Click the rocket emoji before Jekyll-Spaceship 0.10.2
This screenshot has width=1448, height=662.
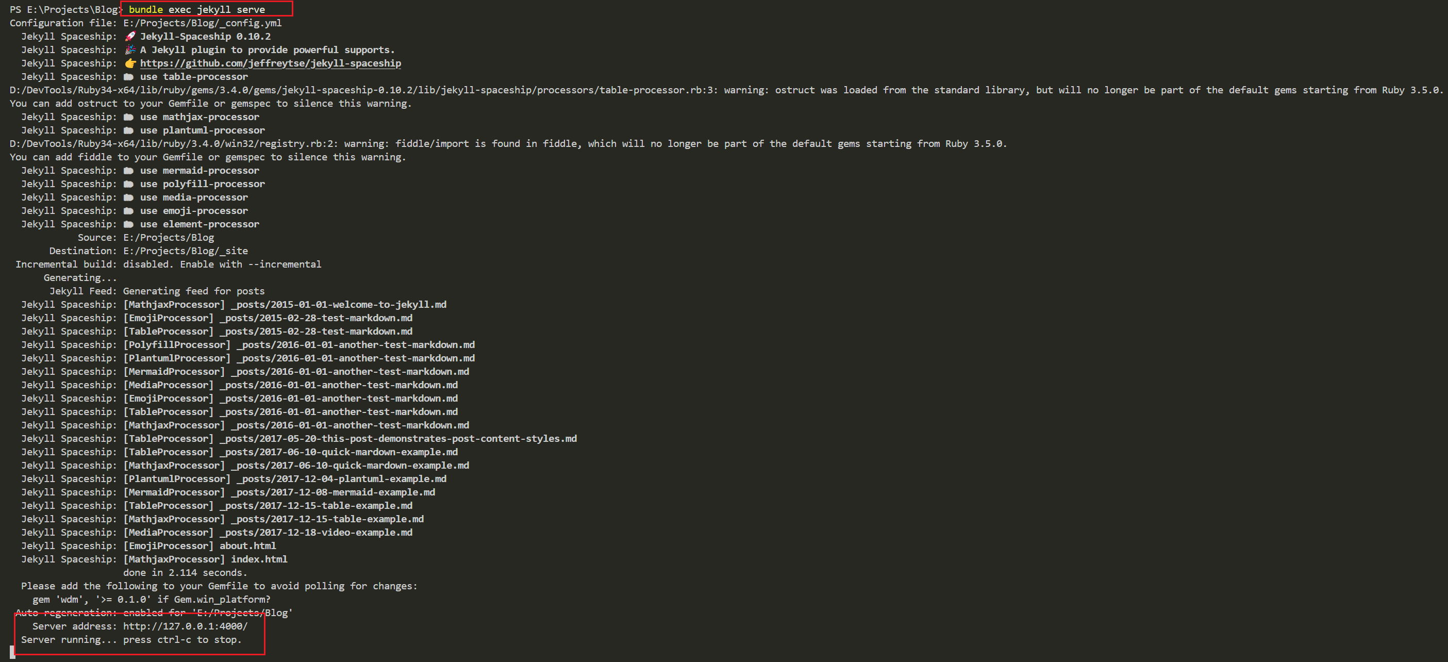(x=130, y=37)
